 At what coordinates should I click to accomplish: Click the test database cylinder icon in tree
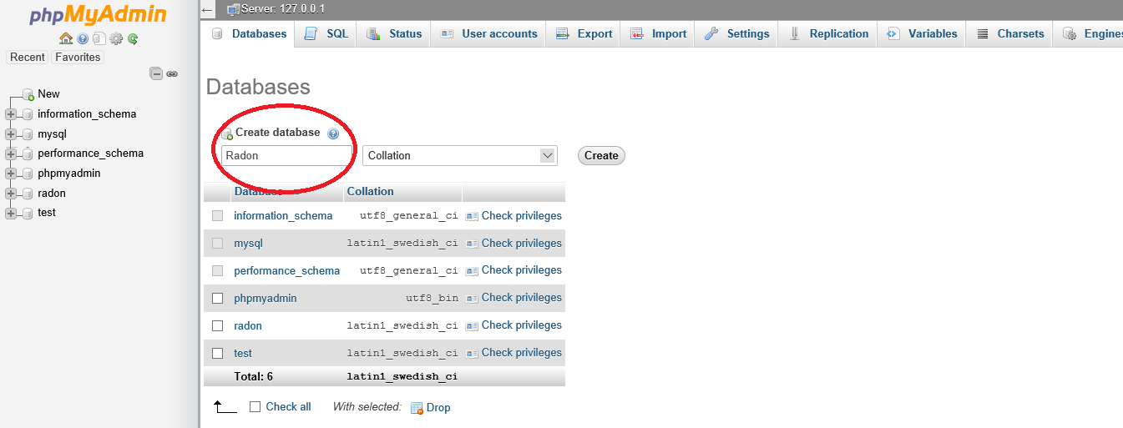(x=28, y=213)
